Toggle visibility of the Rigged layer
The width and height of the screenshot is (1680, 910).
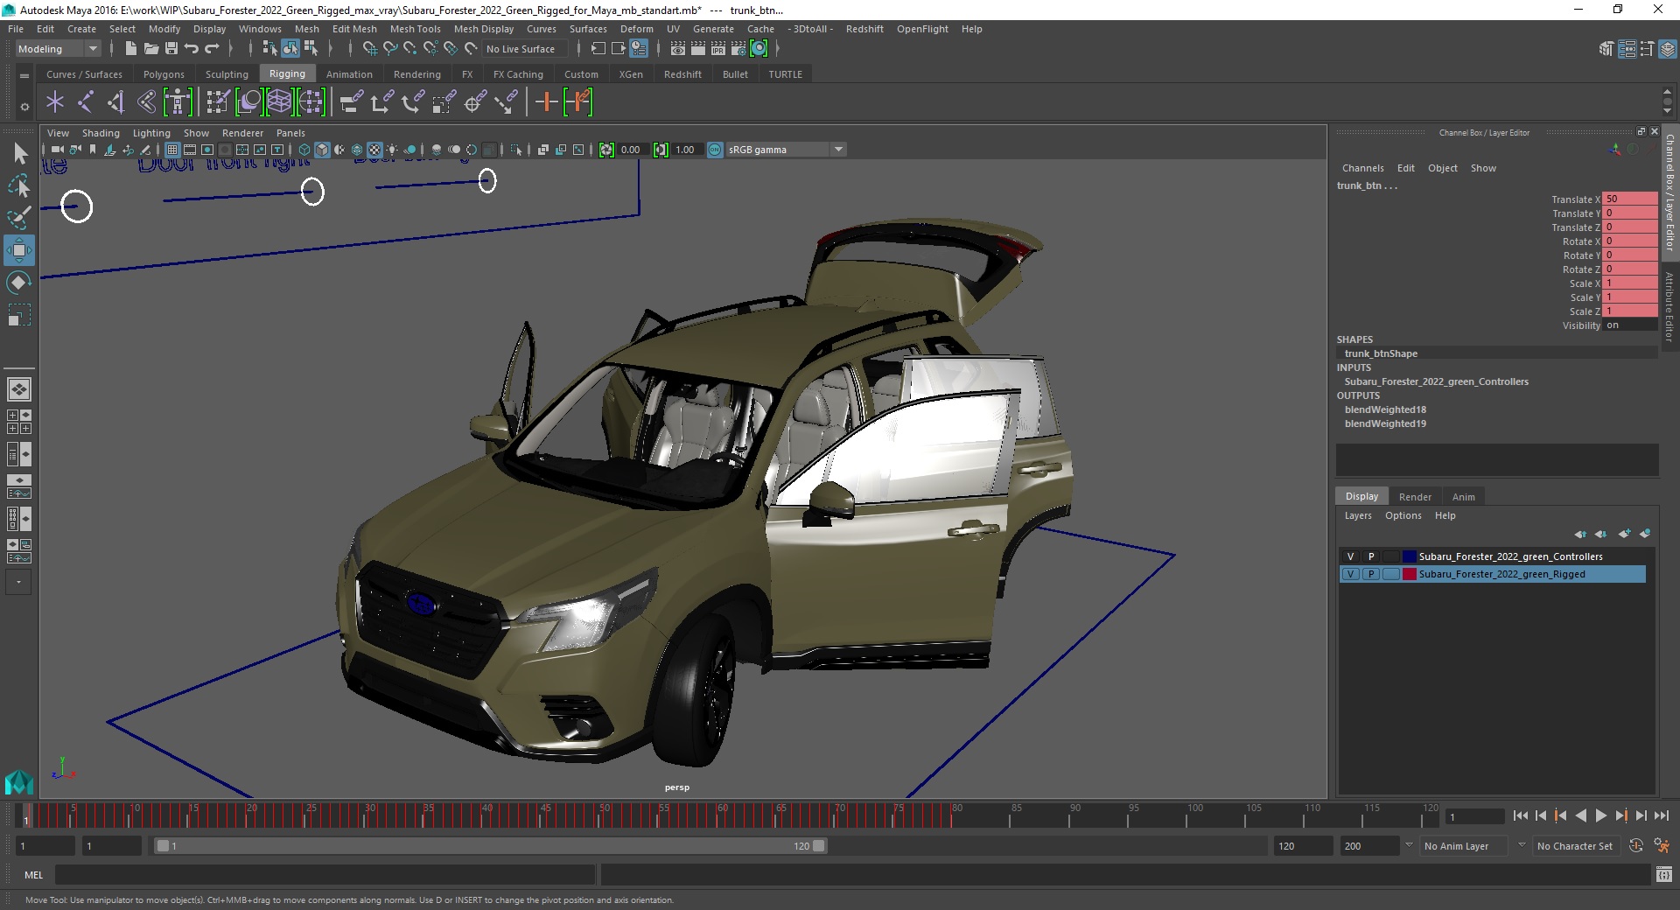pos(1350,574)
